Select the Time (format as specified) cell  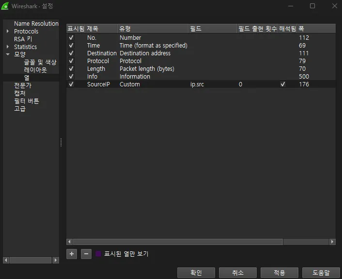pos(154,46)
